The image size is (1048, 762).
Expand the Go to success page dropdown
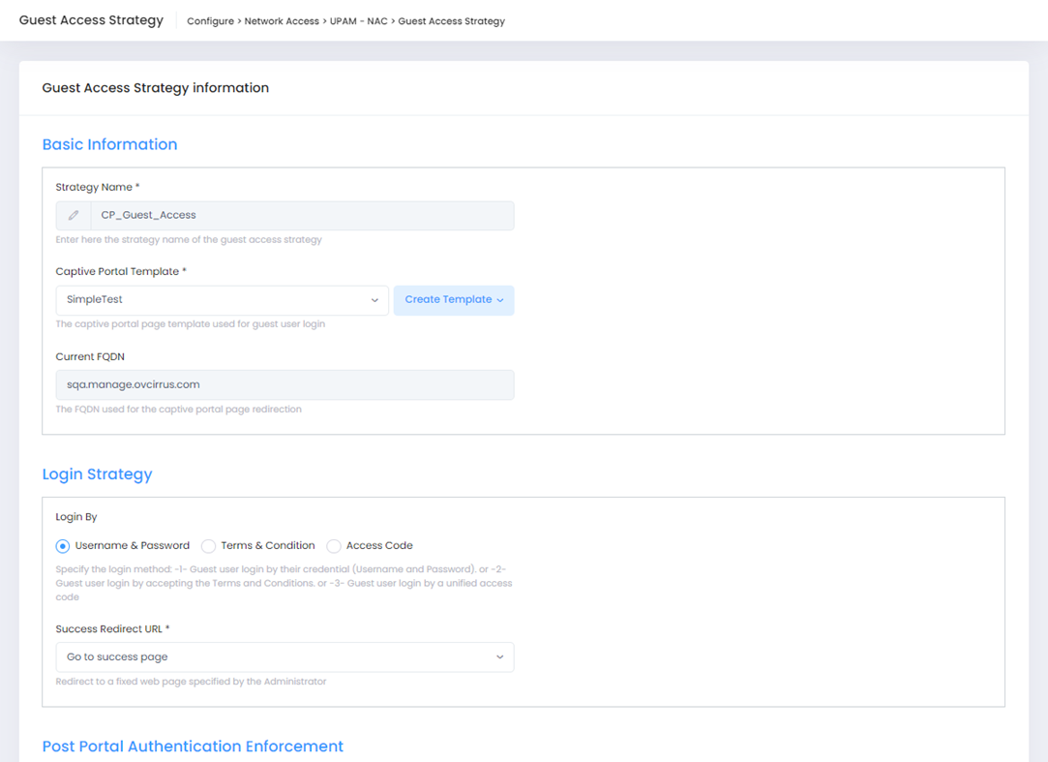coord(284,657)
